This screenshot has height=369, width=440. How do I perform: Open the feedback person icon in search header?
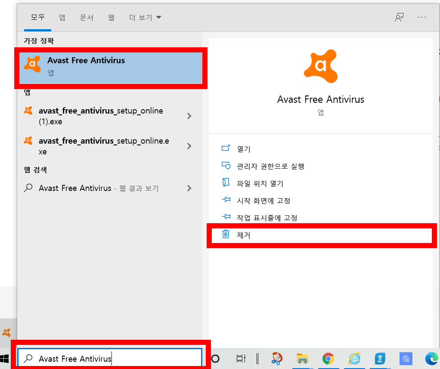click(399, 17)
